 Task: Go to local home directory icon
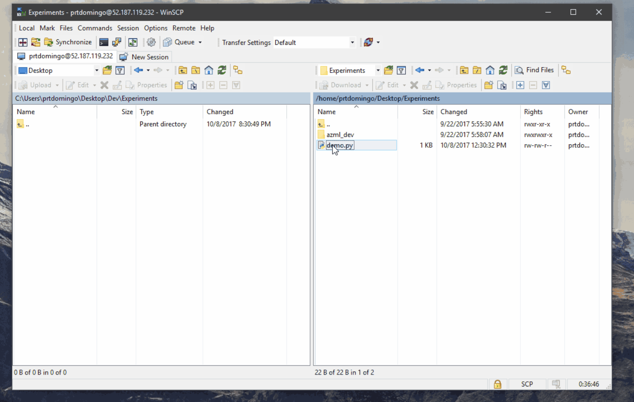pos(209,71)
